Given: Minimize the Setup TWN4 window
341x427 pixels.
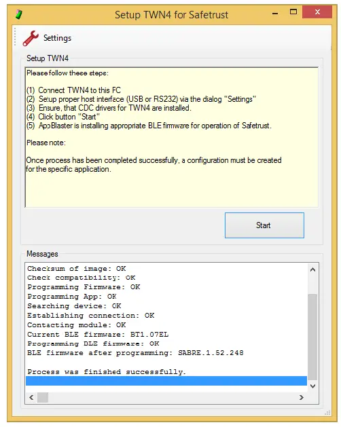Looking at the screenshot, I should pos(275,13).
